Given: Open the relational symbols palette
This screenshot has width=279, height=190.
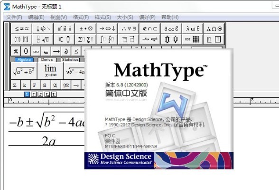Looking at the screenshot, I should tap(21, 28).
